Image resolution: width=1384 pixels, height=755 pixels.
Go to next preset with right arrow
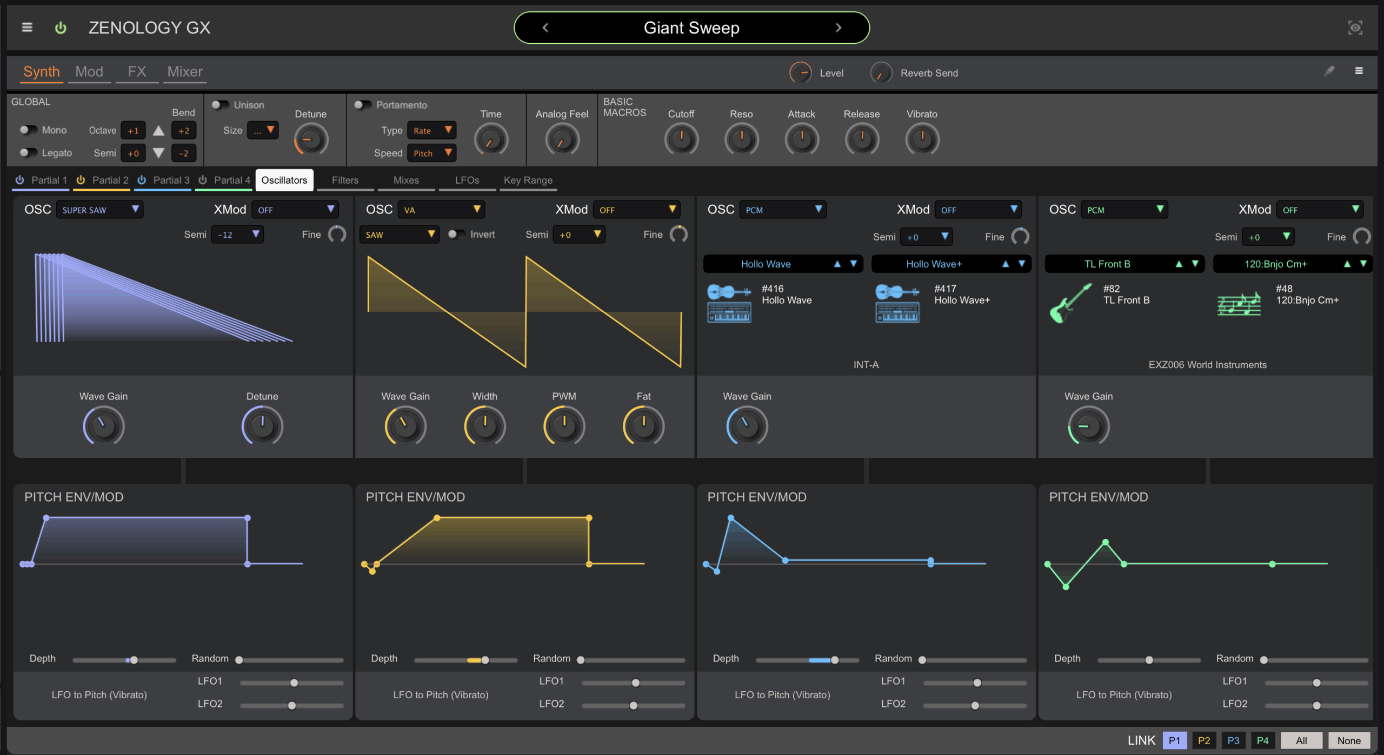point(838,28)
